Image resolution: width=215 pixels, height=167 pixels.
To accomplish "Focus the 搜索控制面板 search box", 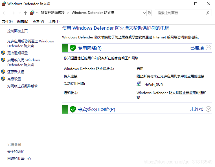I will point(183,13).
